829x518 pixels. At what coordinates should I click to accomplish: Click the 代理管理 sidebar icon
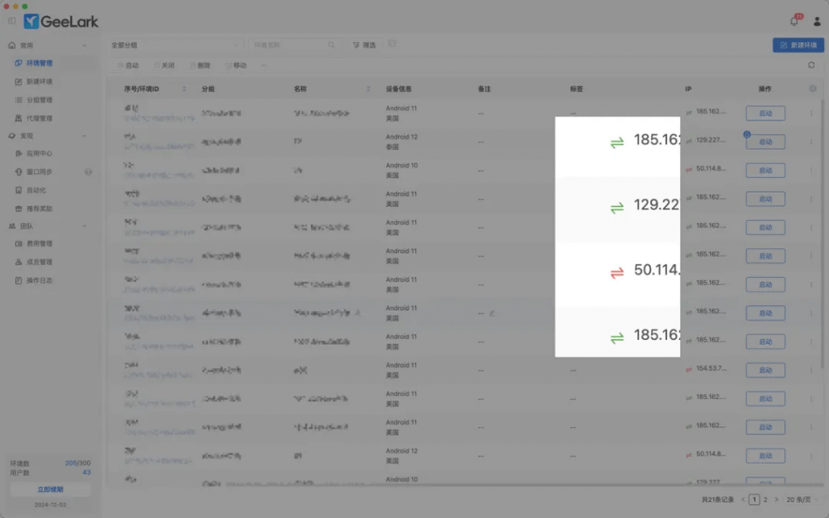tap(19, 118)
